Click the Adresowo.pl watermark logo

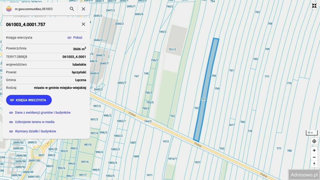click(x=304, y=174)
